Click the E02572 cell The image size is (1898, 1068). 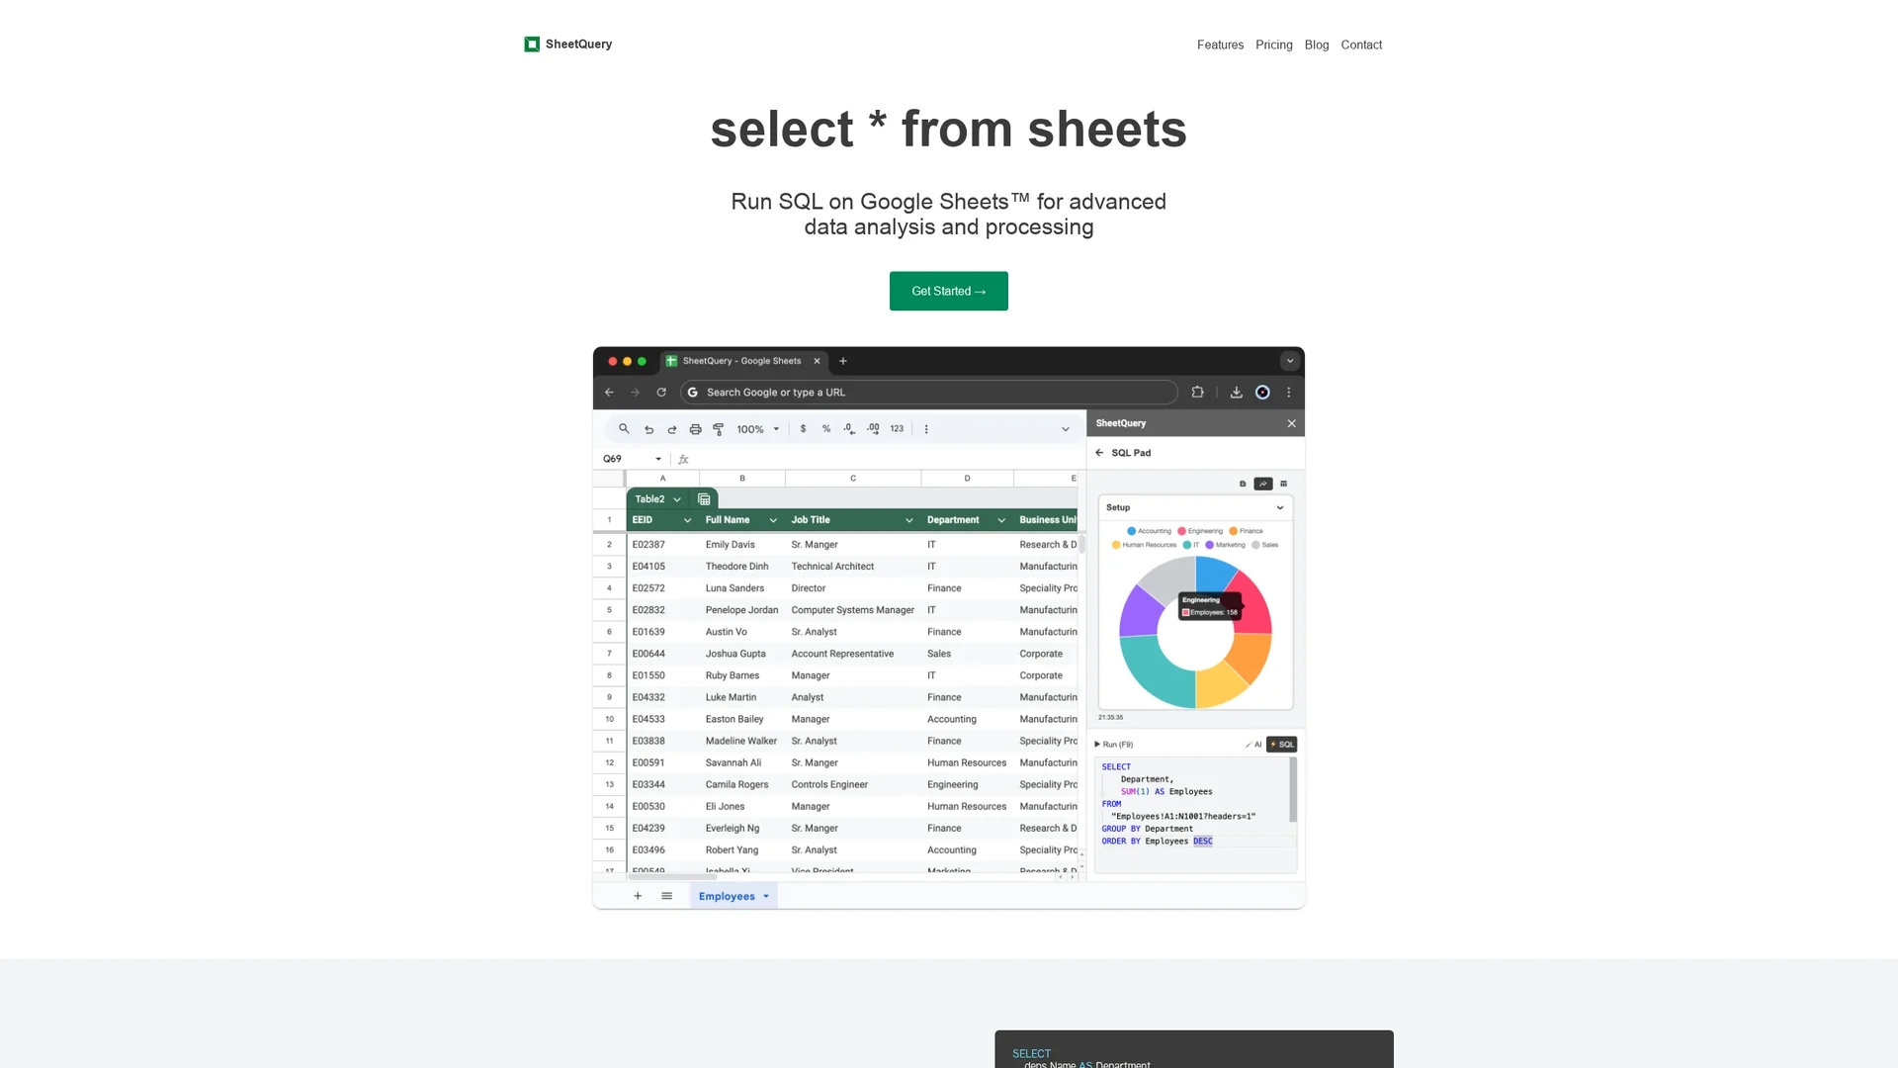(662, 588)
